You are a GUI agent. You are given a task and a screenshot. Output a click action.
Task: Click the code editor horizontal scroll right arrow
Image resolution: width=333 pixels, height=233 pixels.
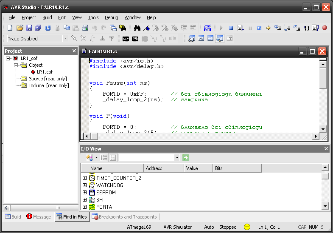[x=316, y=136]
